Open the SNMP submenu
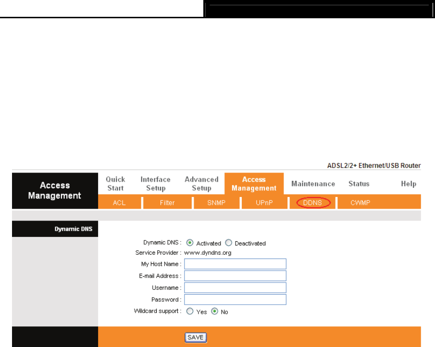The height and width of the screenshot is (347, 435). coord(216,203)
